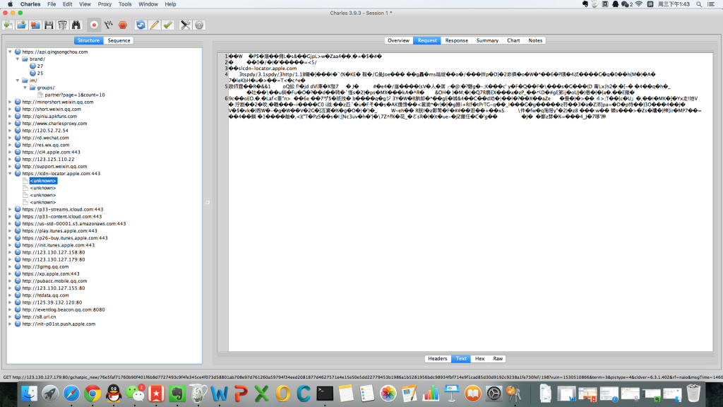Switch to the Response tab
This screenshot has height=407, width=723.
click(456, 40)
